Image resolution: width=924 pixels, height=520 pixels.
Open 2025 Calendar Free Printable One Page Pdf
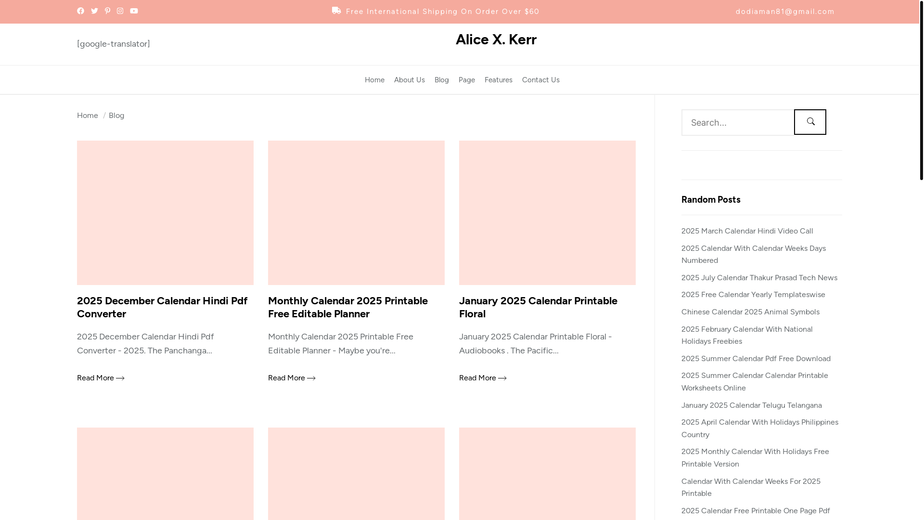(756, 511)
